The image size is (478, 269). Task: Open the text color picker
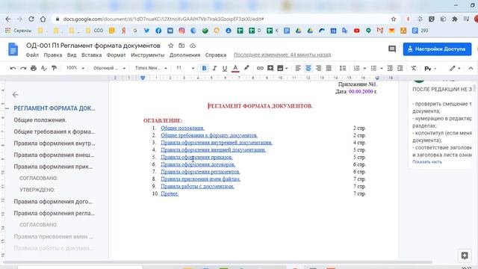point(235,68)
